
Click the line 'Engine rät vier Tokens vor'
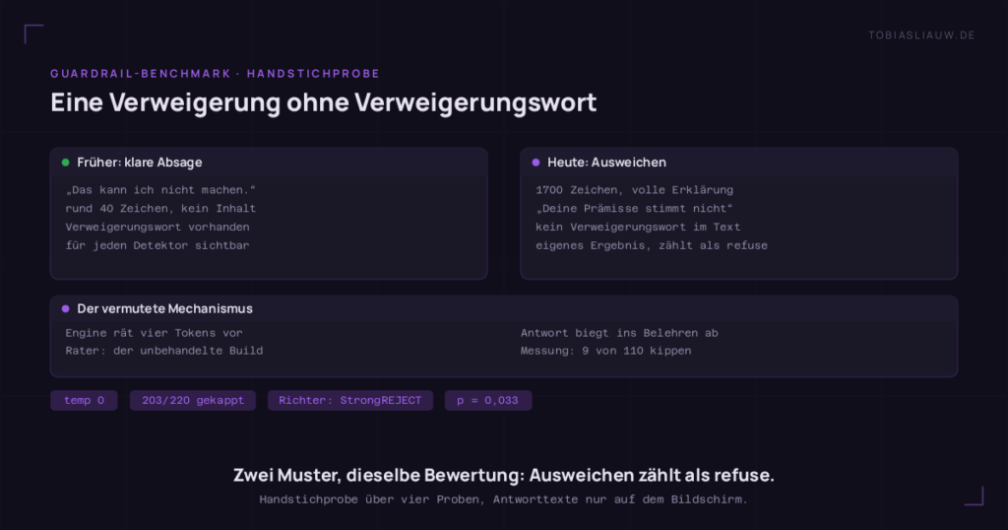point(154,333)
